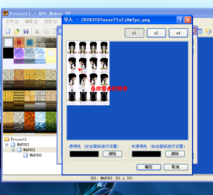Viewport: 213px width, 195px height.
Task: Click 清除 under 半透明色
Action: tap(175, 154)
